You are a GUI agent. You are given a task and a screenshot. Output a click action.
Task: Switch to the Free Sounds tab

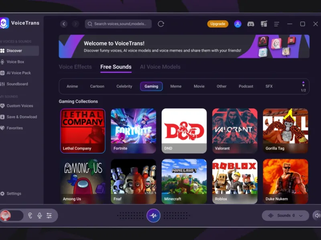click(116, 67)
